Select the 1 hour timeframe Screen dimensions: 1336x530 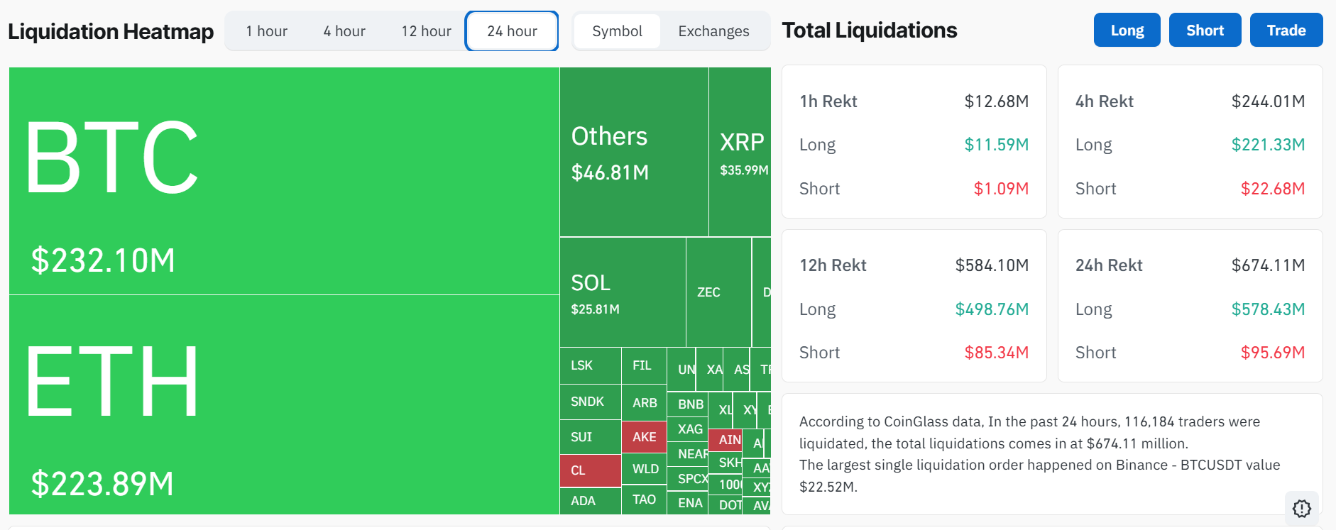click(266, 31)
